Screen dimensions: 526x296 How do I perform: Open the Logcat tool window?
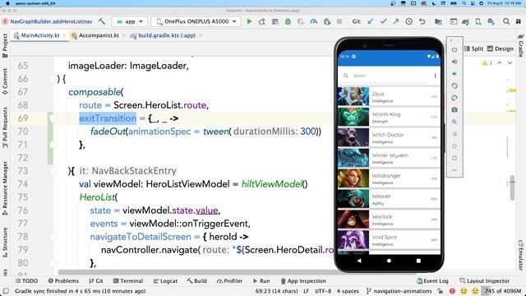pyautogui.click(x=165, y=281)
